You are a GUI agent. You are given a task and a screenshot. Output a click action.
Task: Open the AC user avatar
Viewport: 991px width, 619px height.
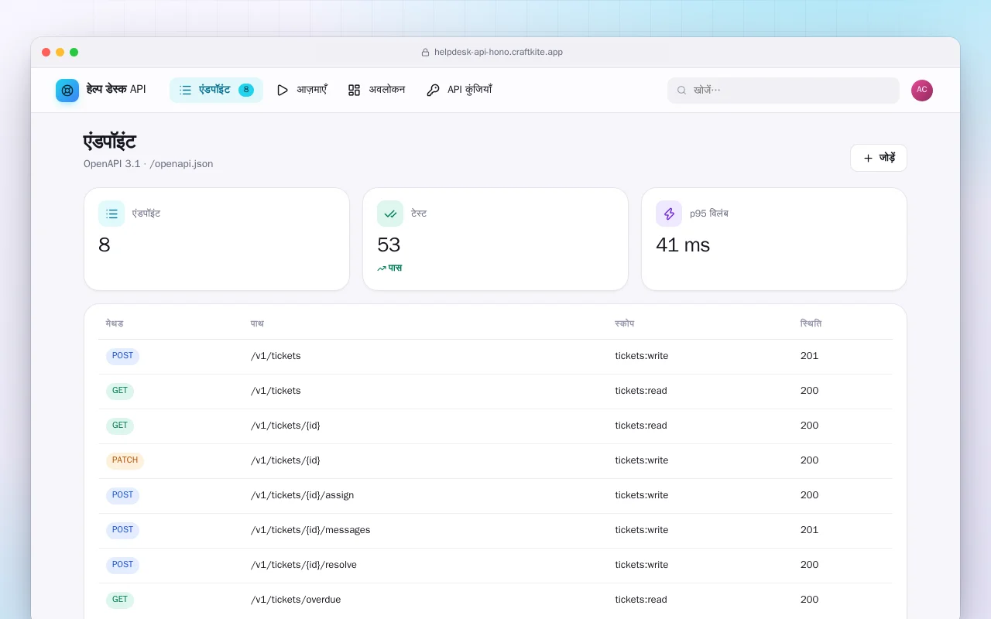click(922, 91)
